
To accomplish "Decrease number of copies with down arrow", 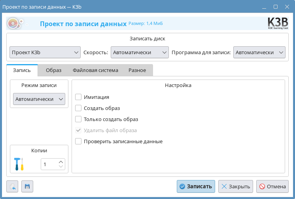I will click(61, 167).
